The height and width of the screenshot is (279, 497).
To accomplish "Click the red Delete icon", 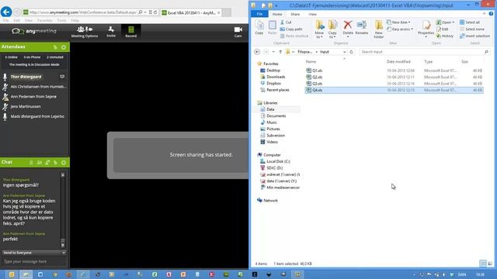I will coord(348,25).
